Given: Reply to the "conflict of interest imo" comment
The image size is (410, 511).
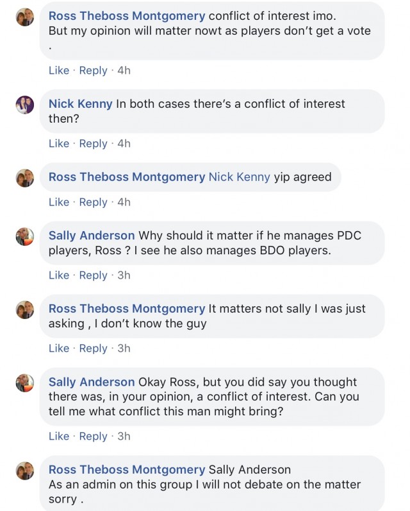Looking at the screenshot, I should coord(93,71).
